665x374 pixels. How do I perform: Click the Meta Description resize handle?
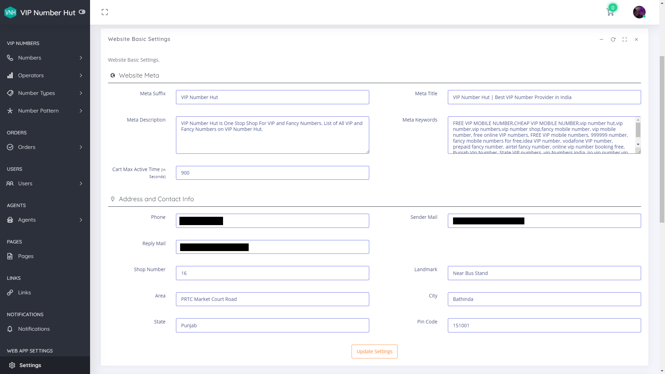point(367,151)
